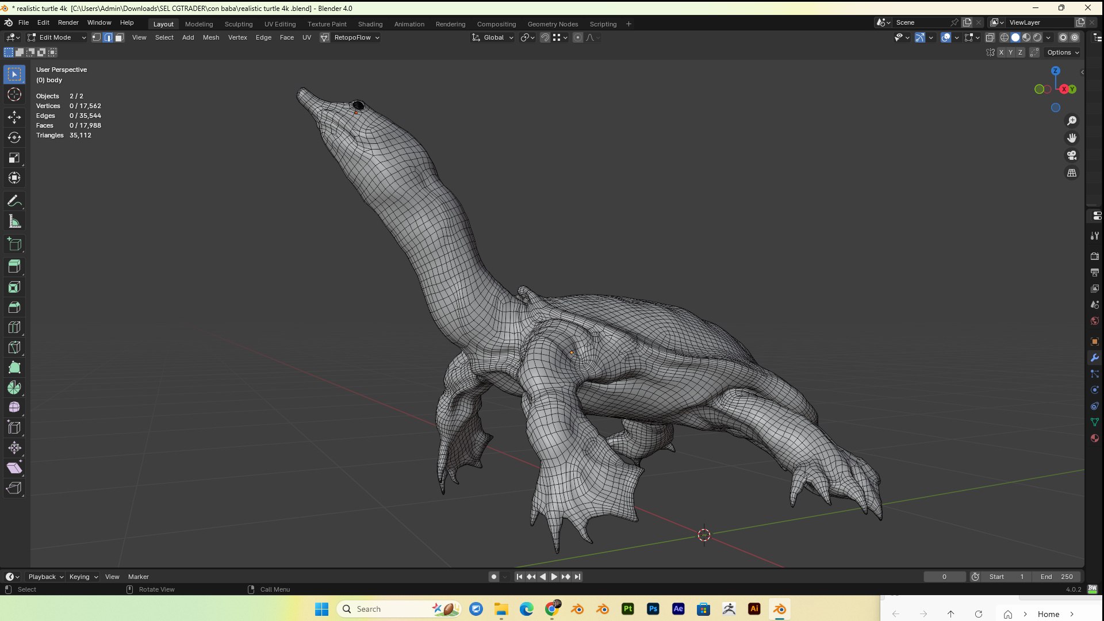Enable face select mode
This screenshot has height=621, width=1104.
pyautogui.click(x=119, y=37)
